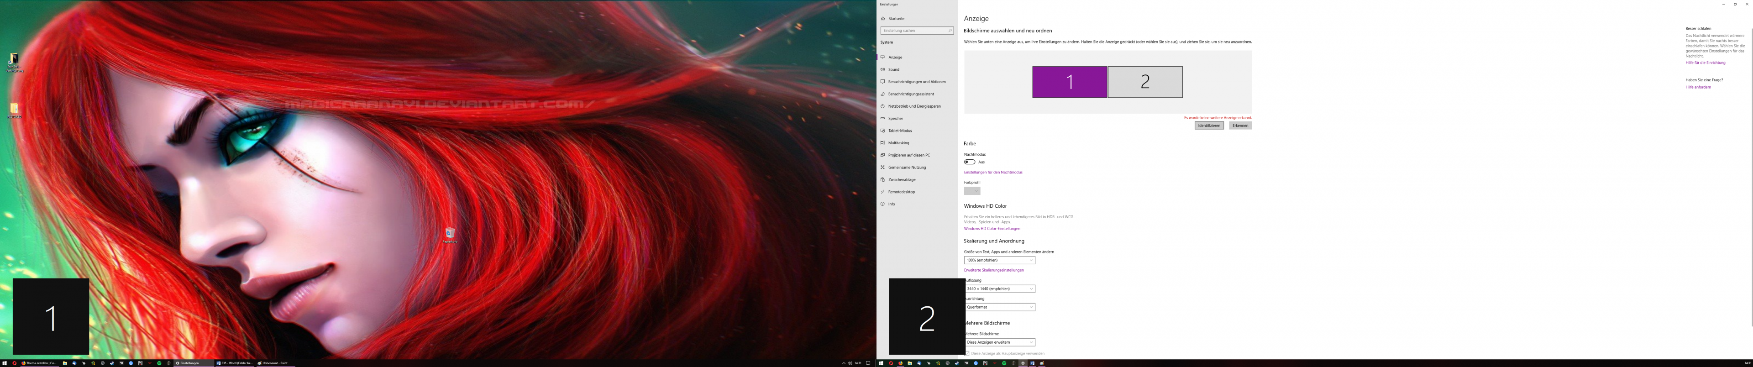
Task: Open File Explorer on the left monitor taskbar
Action: pyautogui.click(x=65, y=363)
